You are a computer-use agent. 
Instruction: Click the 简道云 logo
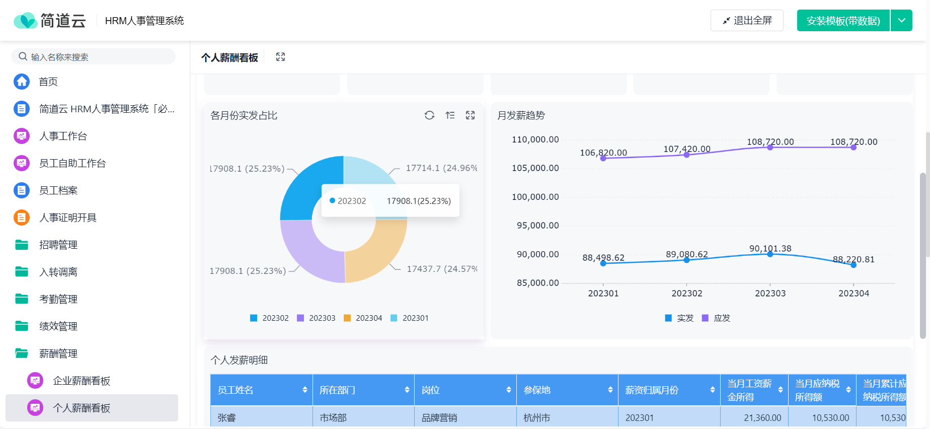click(x=50, y=21)
